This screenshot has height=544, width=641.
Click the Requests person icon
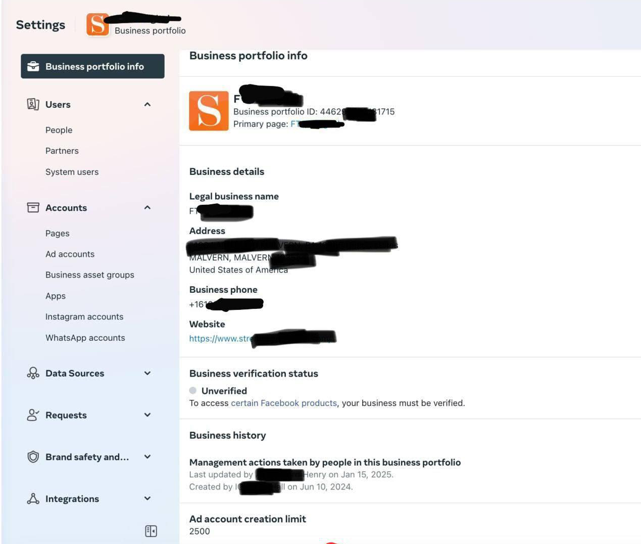[33, 415]
